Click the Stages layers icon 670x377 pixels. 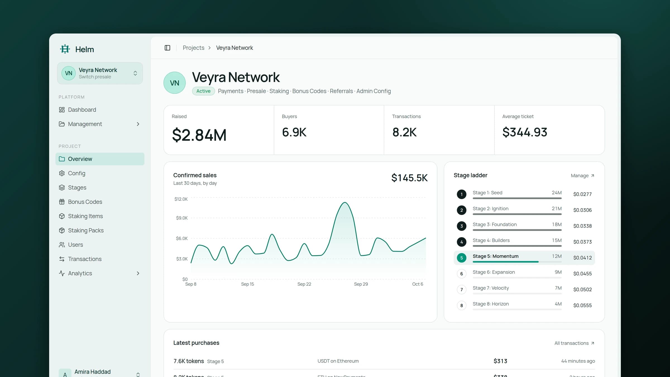(62, 188)
